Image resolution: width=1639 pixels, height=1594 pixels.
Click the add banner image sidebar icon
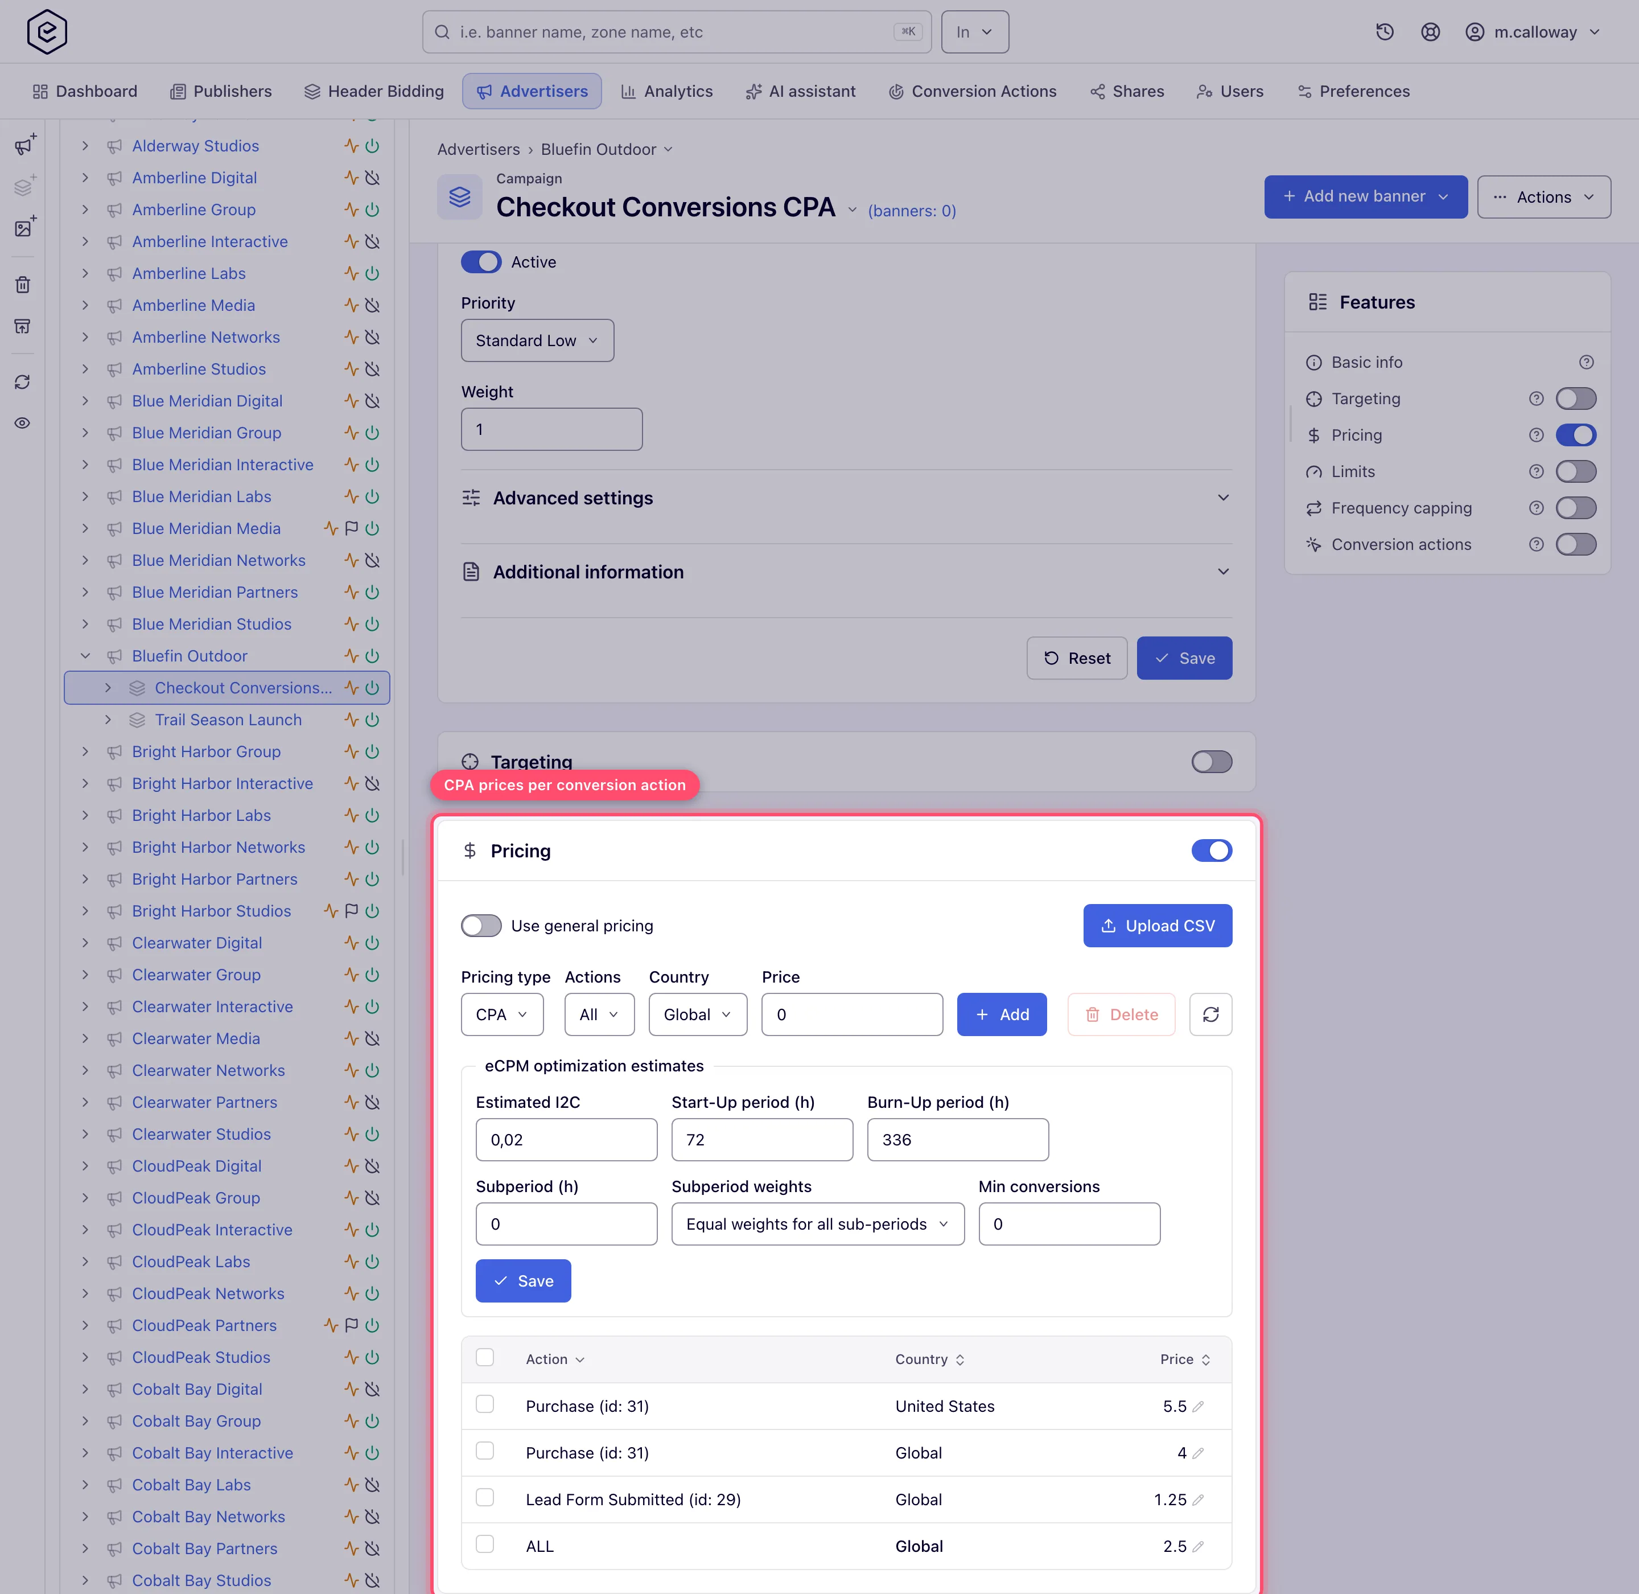click(x=24, y=227)
